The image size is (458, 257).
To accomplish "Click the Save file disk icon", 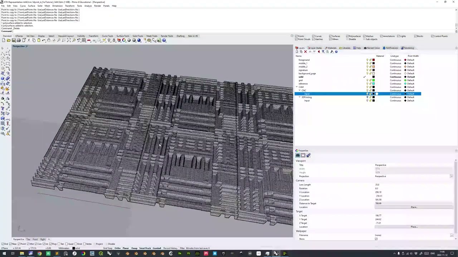I will [14, 40].
